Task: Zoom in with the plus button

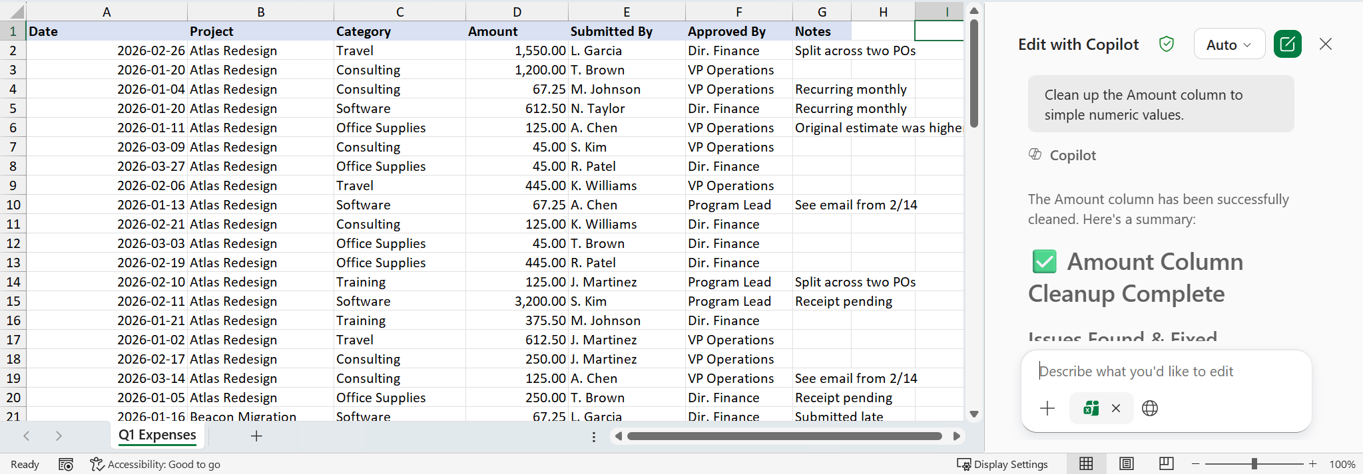Action: coord(1312,463)
